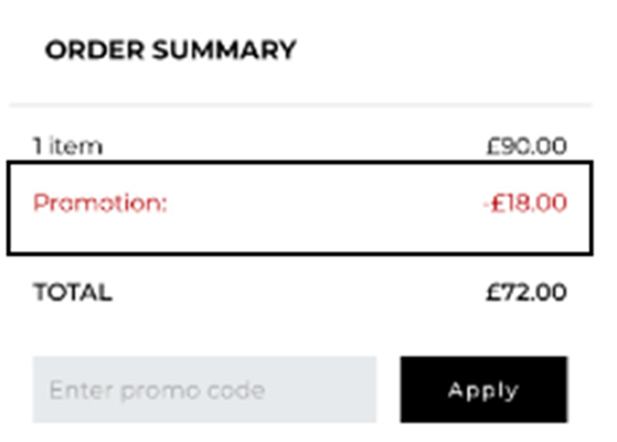Select the £72.00 total amount
Image resolution: width=617 pixels, height=442 pixels.
click(526, 292)
